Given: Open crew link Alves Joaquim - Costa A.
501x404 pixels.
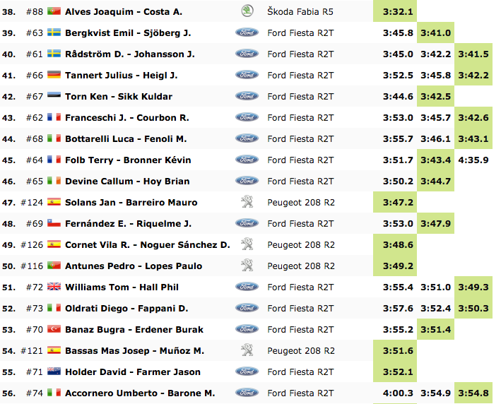Looking at the screenshot, I should point(124,11).
